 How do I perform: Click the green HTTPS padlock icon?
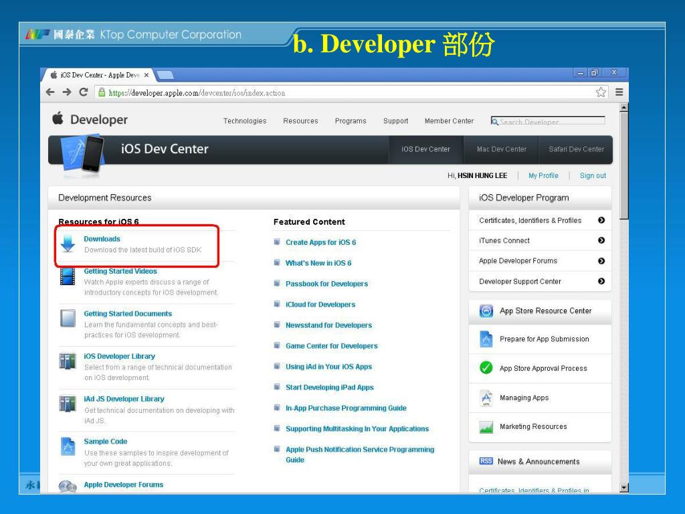point(102,92)
